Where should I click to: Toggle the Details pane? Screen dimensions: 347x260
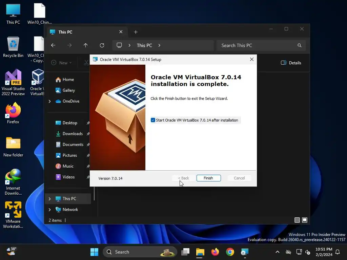(291, 63)
